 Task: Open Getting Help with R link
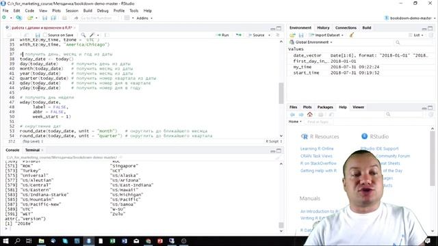[318, 170]
